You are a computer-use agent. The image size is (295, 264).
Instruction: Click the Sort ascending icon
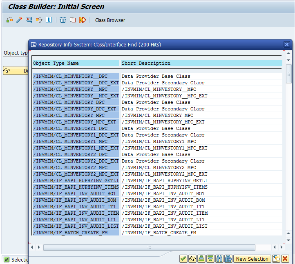point(201,259)
